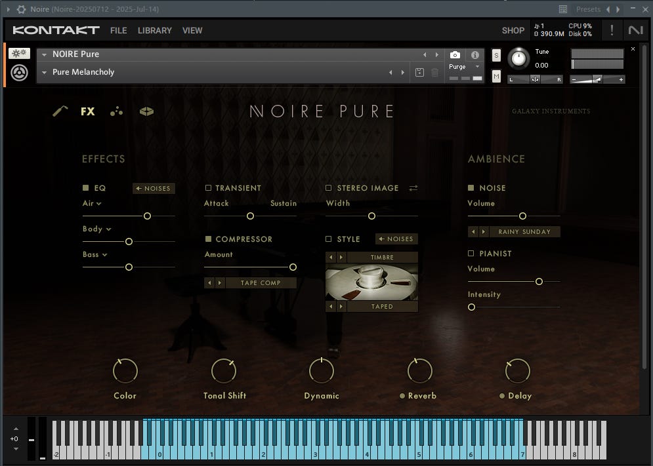
Task: Select the next instrument next to NOIRE Pure
Action: click(x=437, y=54)
